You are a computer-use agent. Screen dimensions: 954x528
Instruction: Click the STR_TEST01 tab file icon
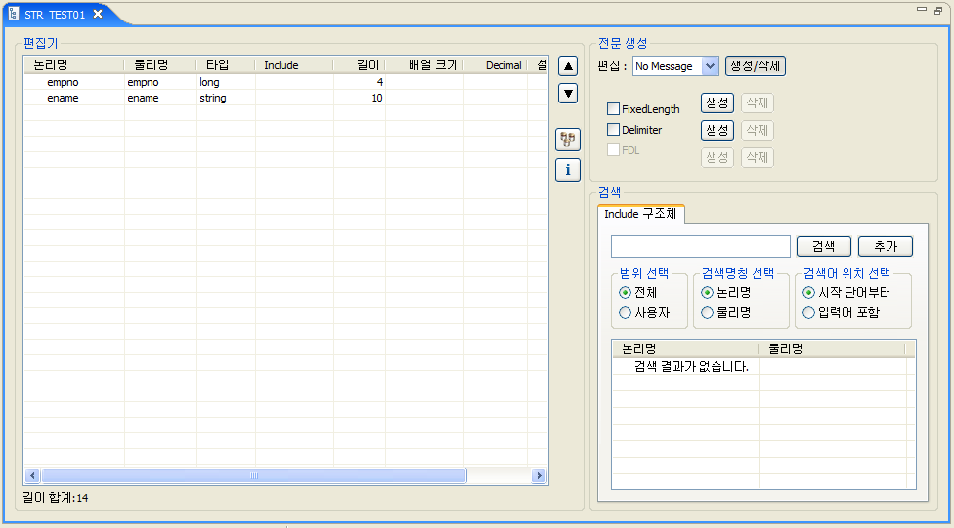coord(14,14)
